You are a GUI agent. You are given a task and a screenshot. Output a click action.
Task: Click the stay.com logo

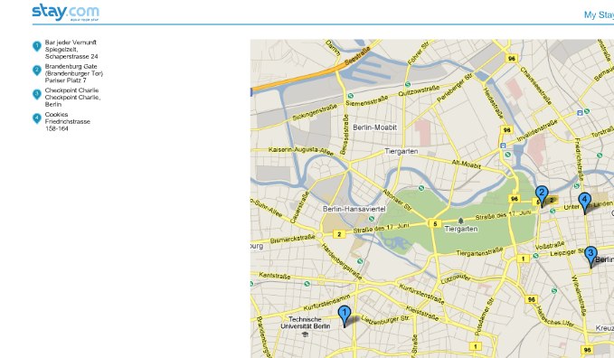[x=65, y=13]
